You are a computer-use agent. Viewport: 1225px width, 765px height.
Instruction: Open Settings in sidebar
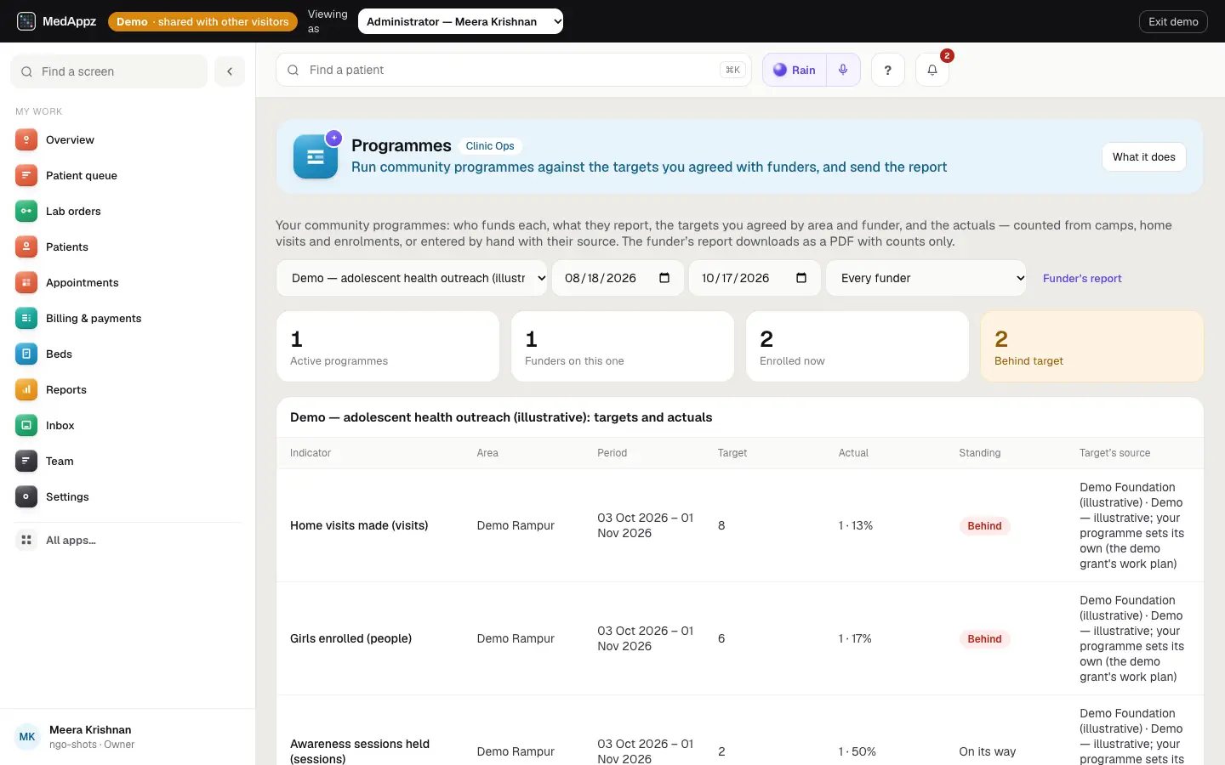click(128, 496)
